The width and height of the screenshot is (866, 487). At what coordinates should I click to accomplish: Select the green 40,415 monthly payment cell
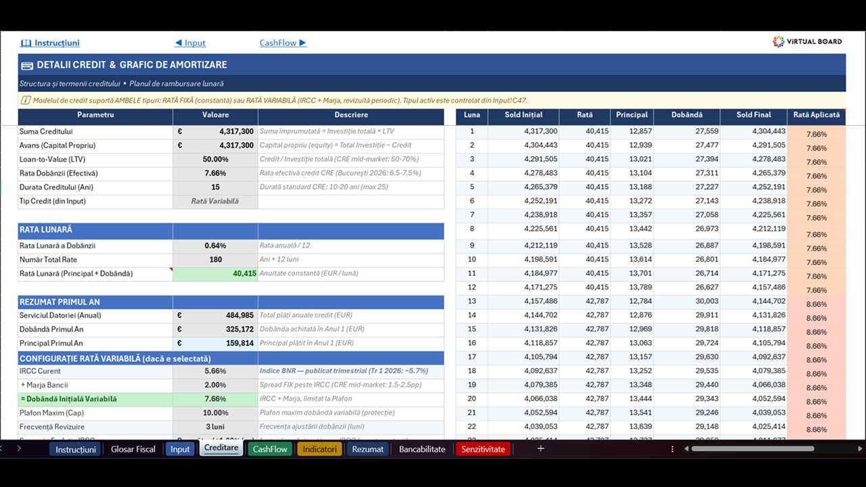tap(215, 274)
